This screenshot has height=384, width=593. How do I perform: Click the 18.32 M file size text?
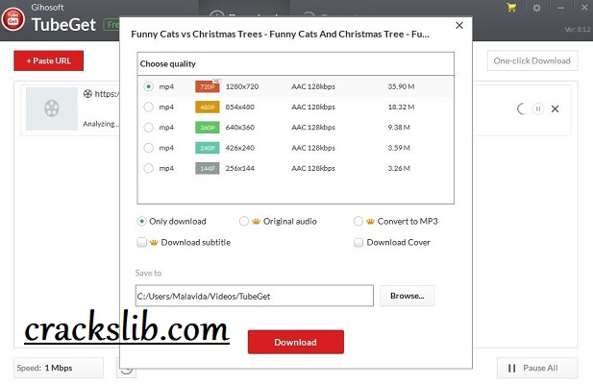[x=401, y=107]
